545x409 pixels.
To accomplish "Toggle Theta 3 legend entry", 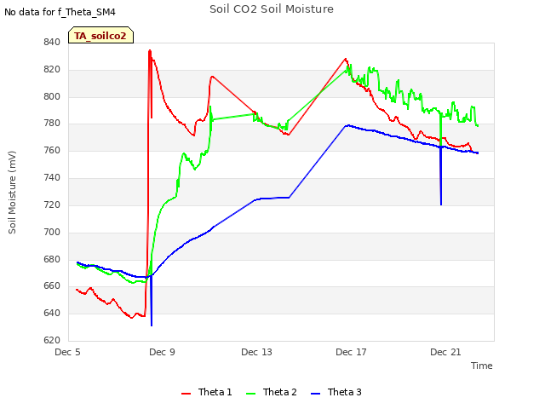I will point(336,392).
